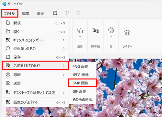Choose その他の形式 option

click(x=82, y=100)
